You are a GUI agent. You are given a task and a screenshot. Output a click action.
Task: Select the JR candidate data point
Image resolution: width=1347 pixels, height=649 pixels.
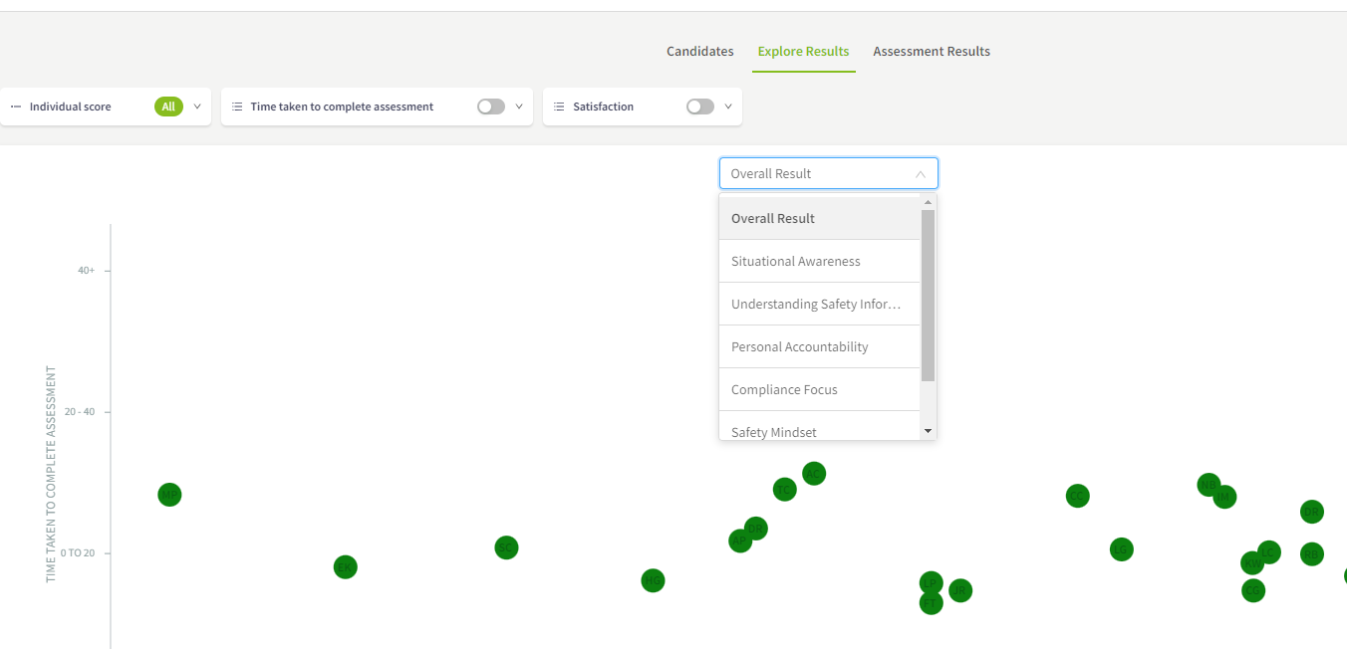(959, 590)
